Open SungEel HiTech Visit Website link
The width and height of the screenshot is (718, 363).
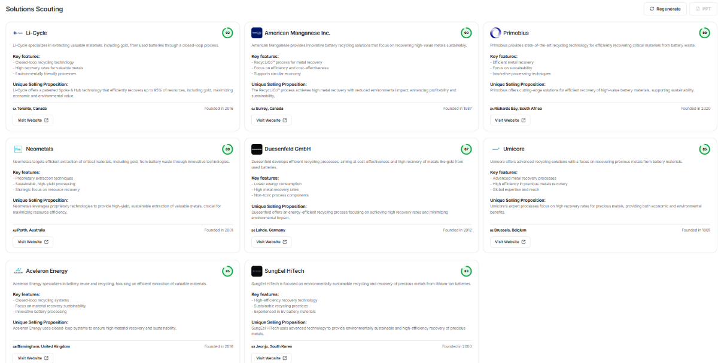pos(272,358)
